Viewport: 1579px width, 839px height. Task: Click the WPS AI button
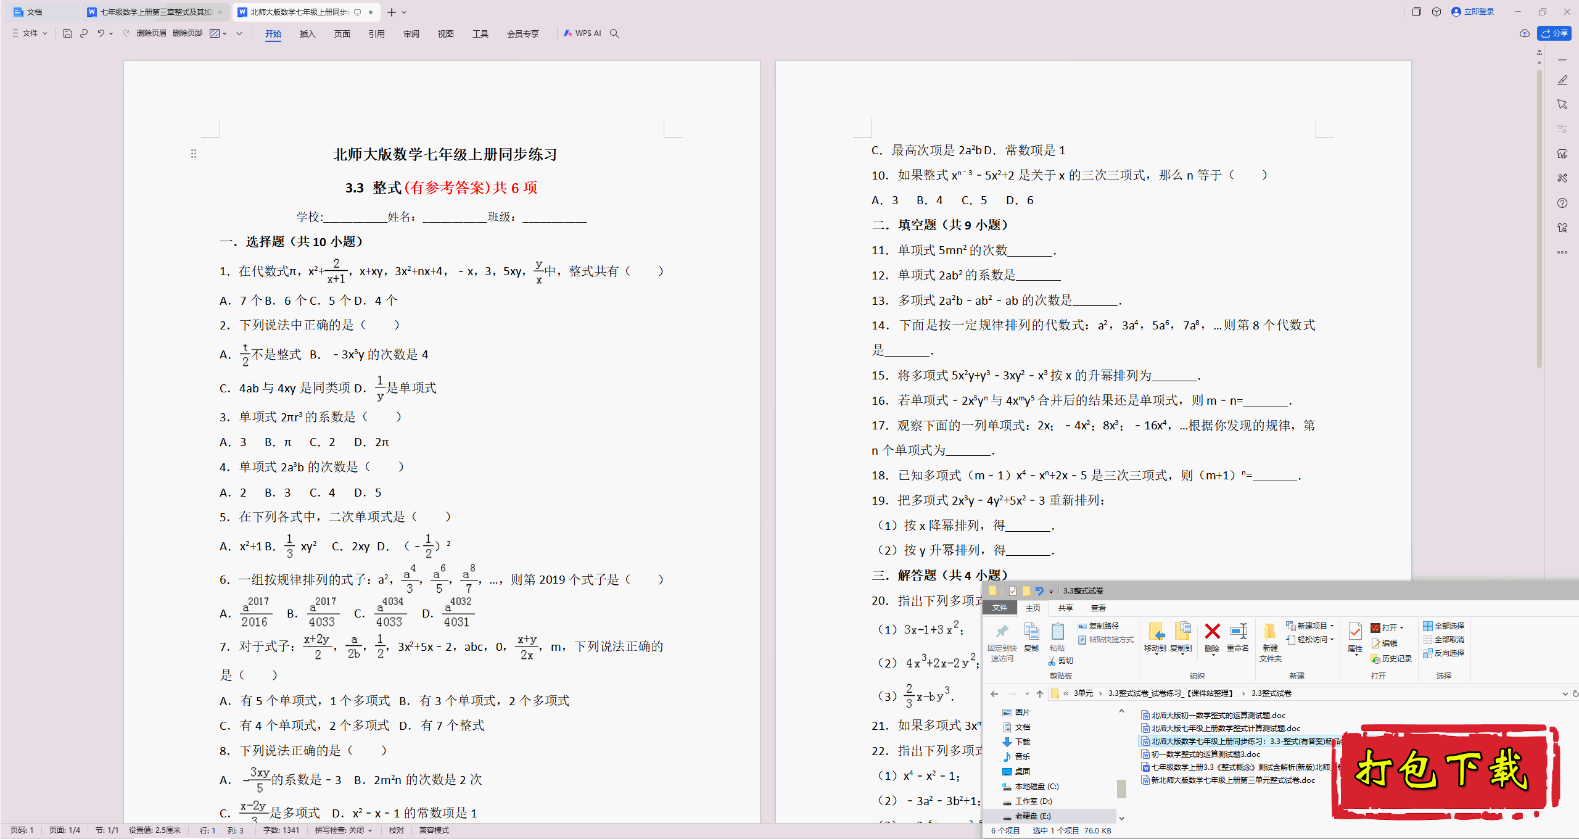582,33
